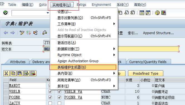
Task: Click the third page navigation icon
Action: point(133,12)
